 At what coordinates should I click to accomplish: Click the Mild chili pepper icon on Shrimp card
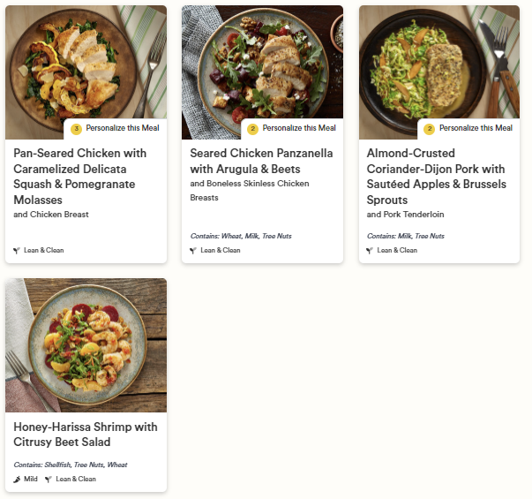coord(17,480)
